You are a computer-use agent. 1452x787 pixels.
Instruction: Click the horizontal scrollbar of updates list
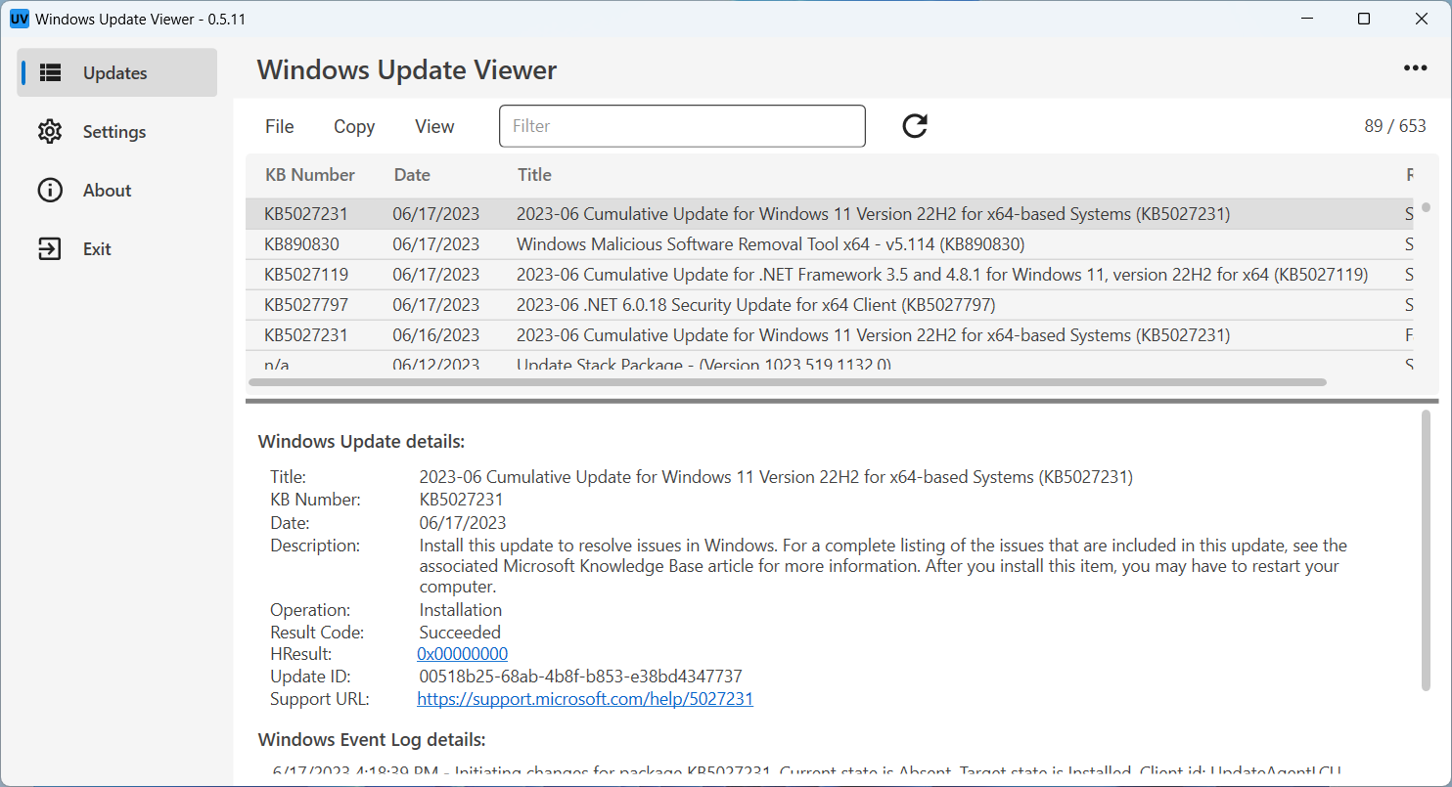click(x=790, y=382)
